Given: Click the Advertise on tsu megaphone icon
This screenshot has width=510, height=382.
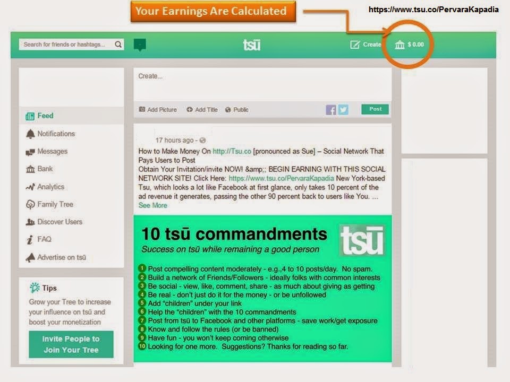Looking at the screenshot, I should tap(30, 257).
